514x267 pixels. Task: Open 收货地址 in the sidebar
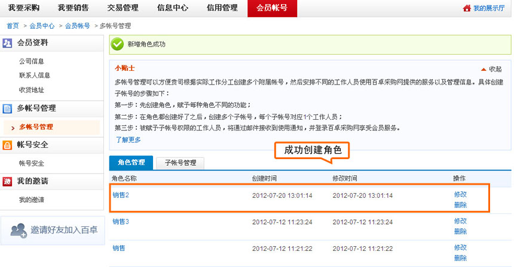point(31,90)
